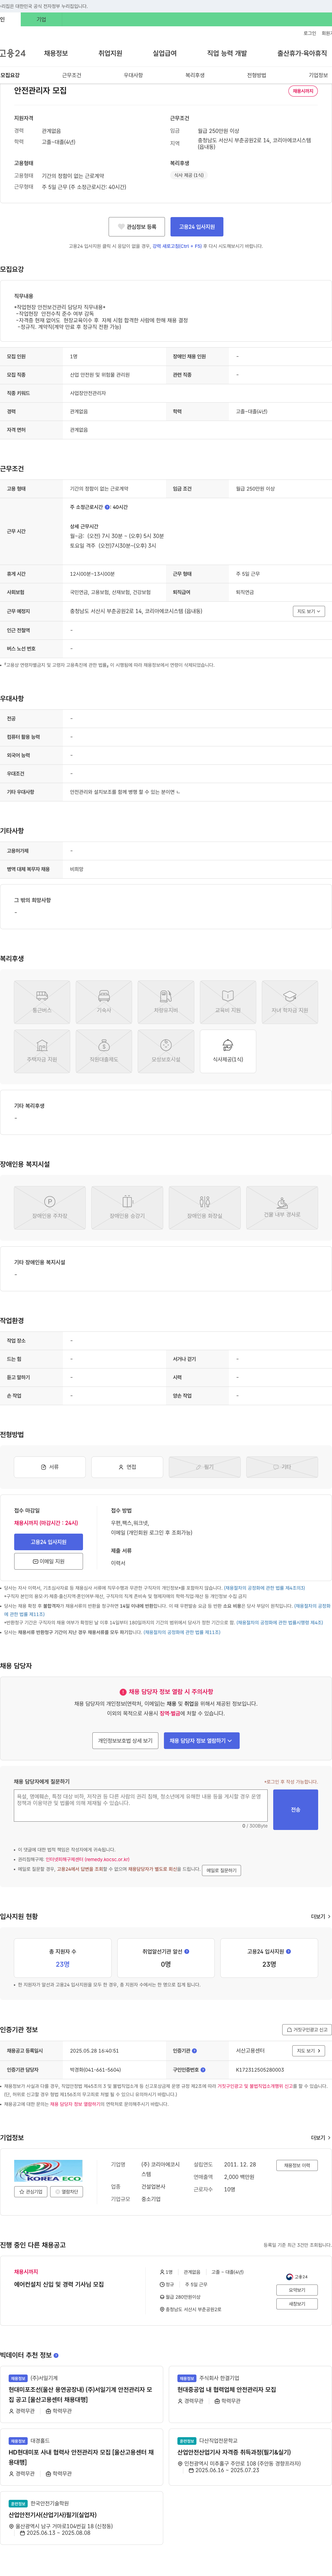Switch to the 복리후생 section tab
Screen dimensions: 332x2576
pos(195,75)
